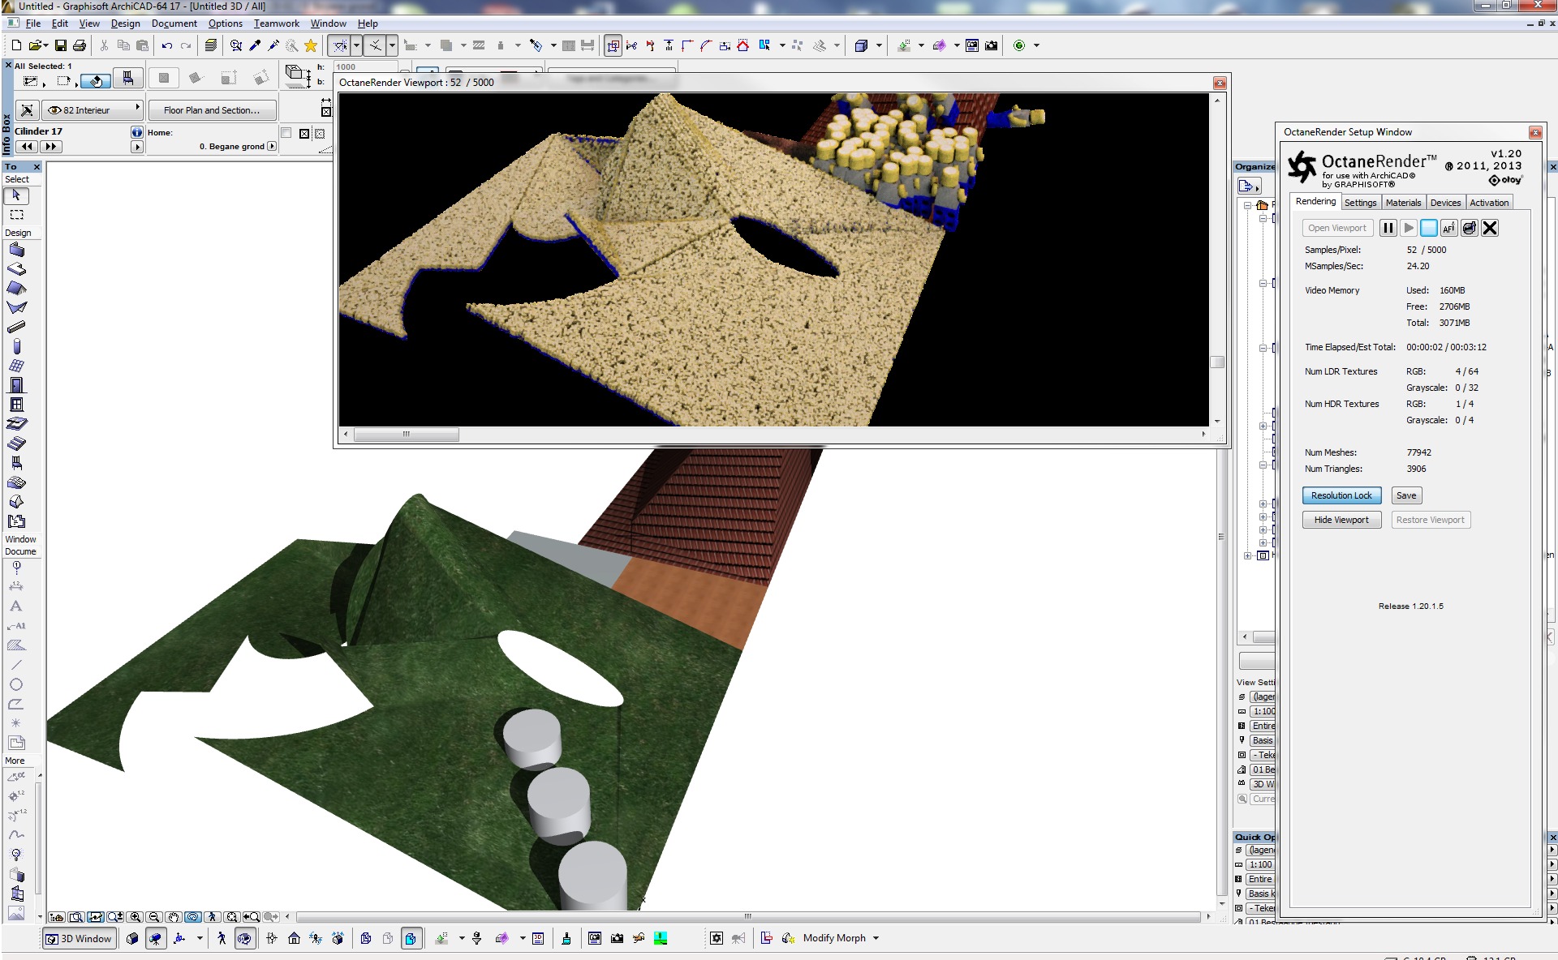Open Floor Plan and Section settings
This screenshot has width=1558, height=960.
click(x=212, y=109)
